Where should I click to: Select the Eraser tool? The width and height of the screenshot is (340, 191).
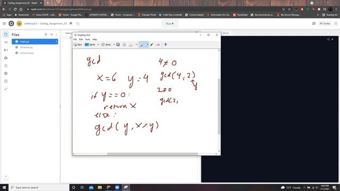click(158, 45)
